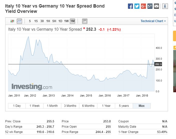Viewport: 176px width, 139px height.
Task: Toggle the 1H chart interval
Action: 48,21
